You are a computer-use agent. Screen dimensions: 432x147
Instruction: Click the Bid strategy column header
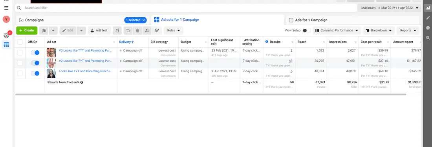[159, 42]
